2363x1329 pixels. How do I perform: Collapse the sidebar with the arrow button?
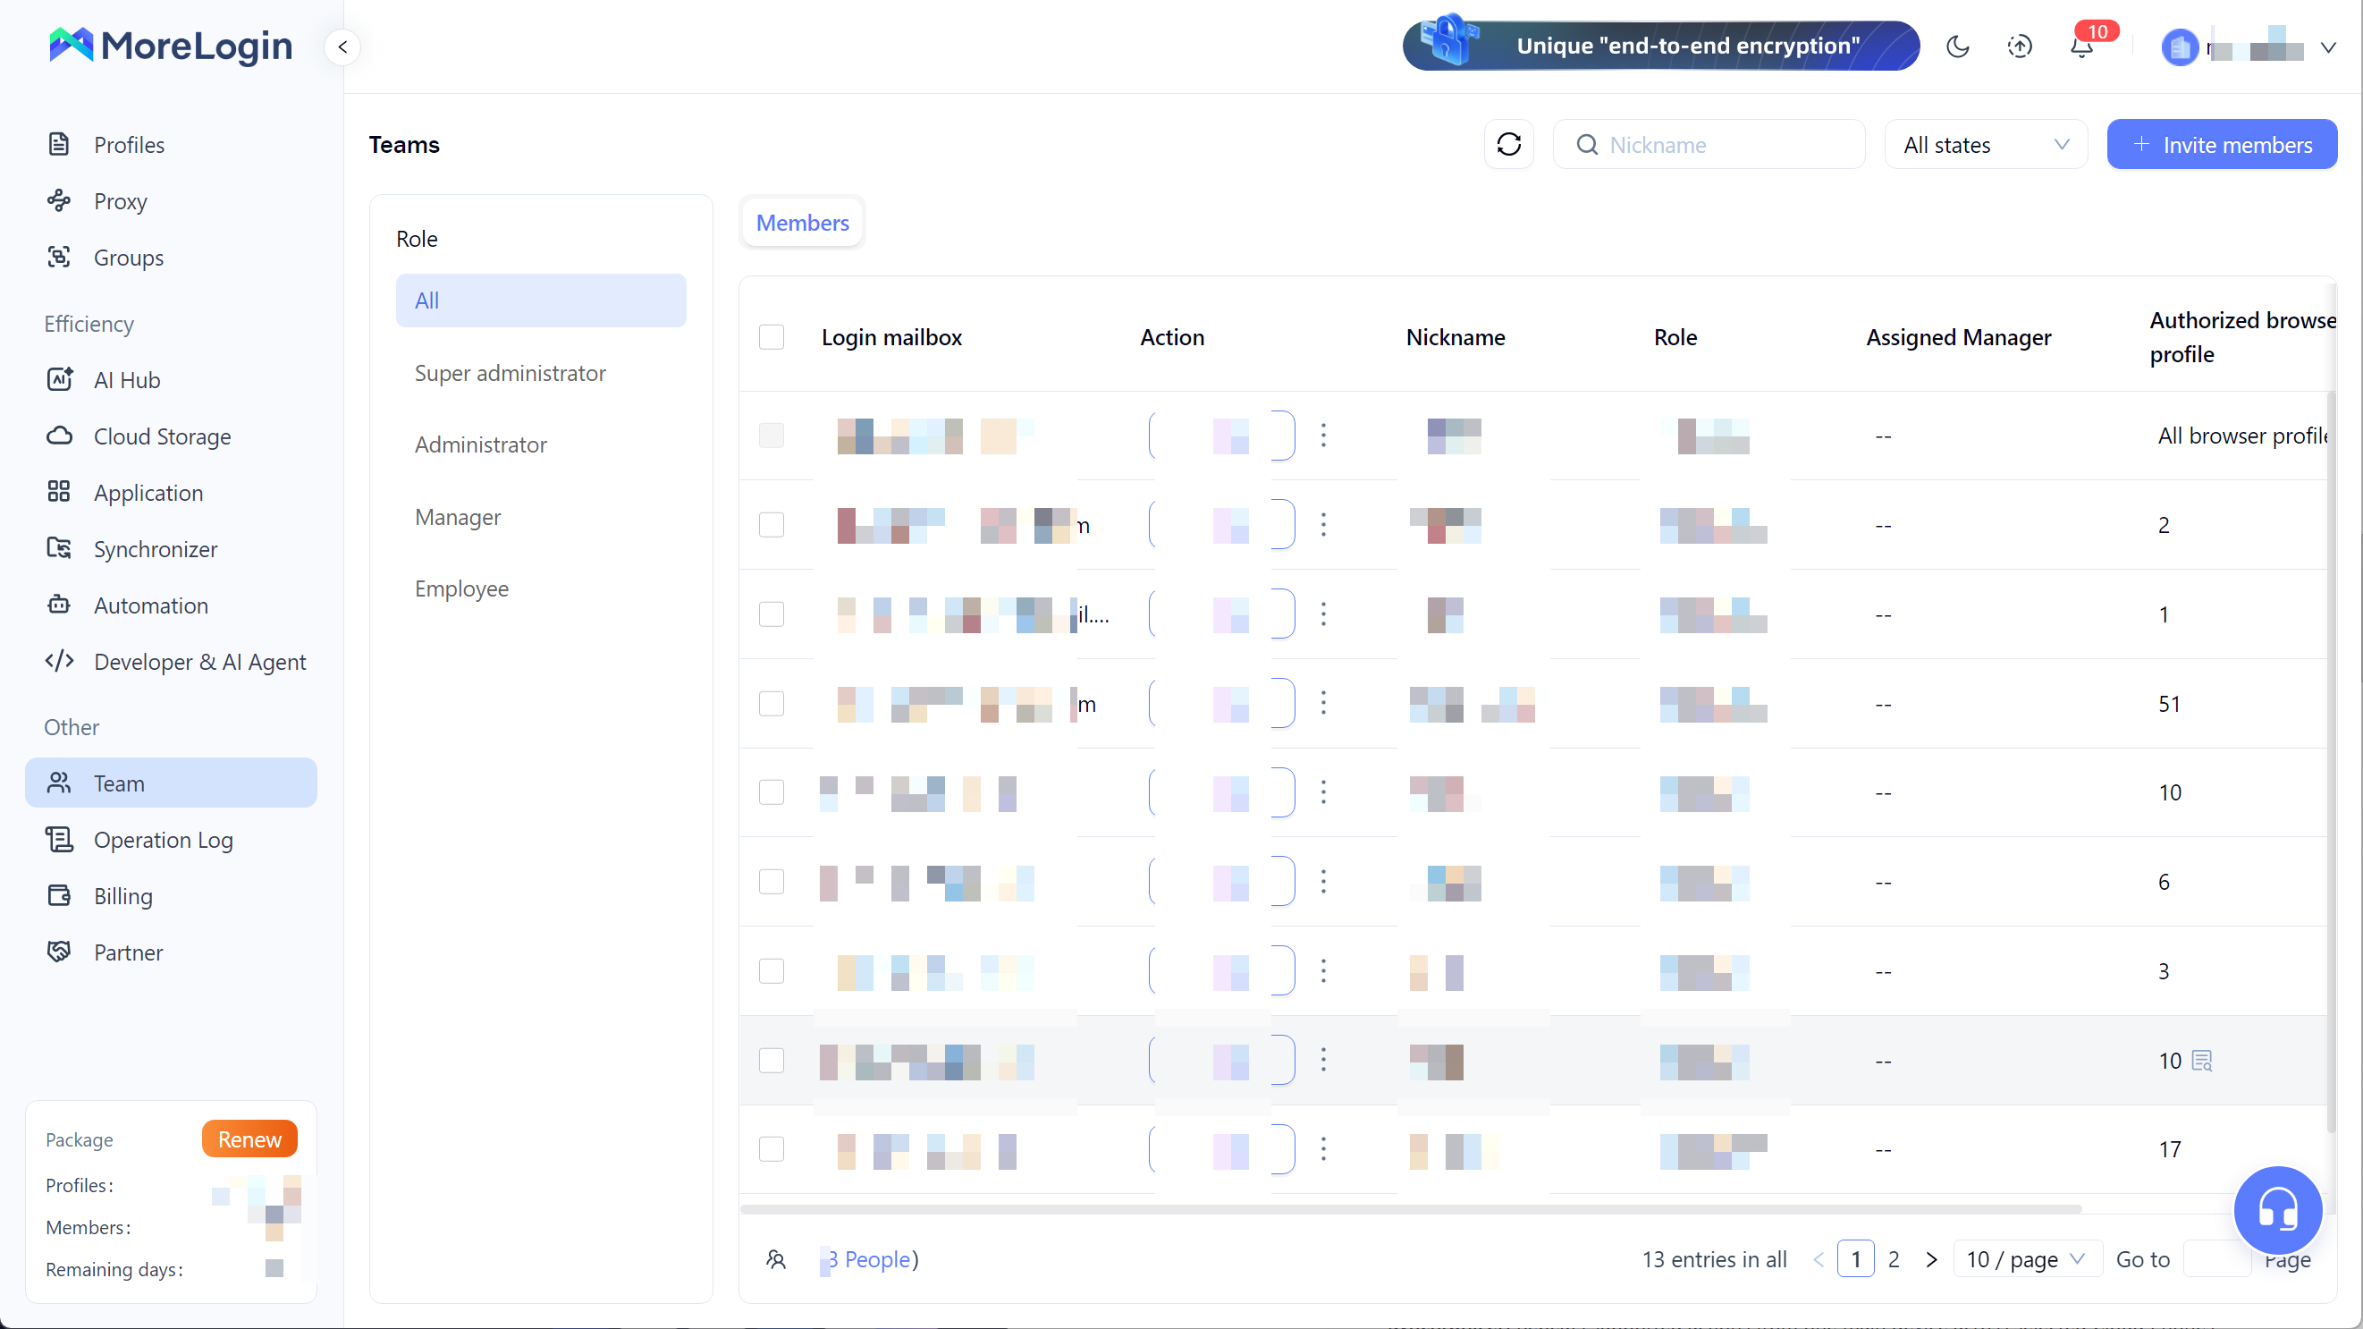point(342,47)
